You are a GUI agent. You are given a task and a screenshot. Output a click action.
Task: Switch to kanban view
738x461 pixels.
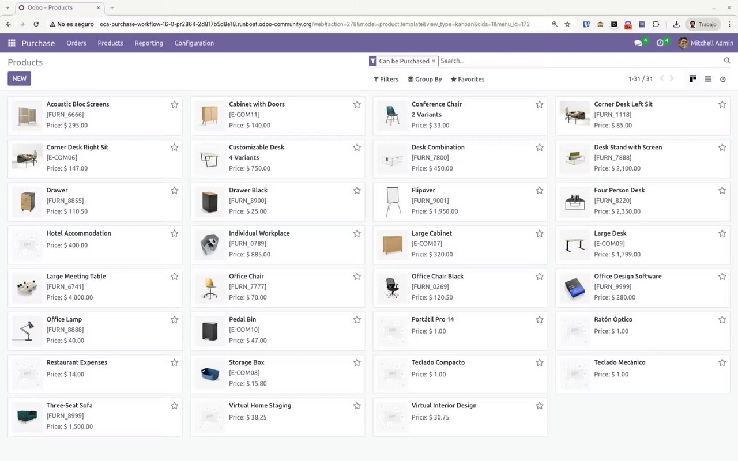pyautogui.click(x=693, y=79)
